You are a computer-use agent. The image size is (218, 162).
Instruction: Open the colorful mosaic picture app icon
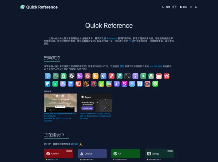(147, 84)
